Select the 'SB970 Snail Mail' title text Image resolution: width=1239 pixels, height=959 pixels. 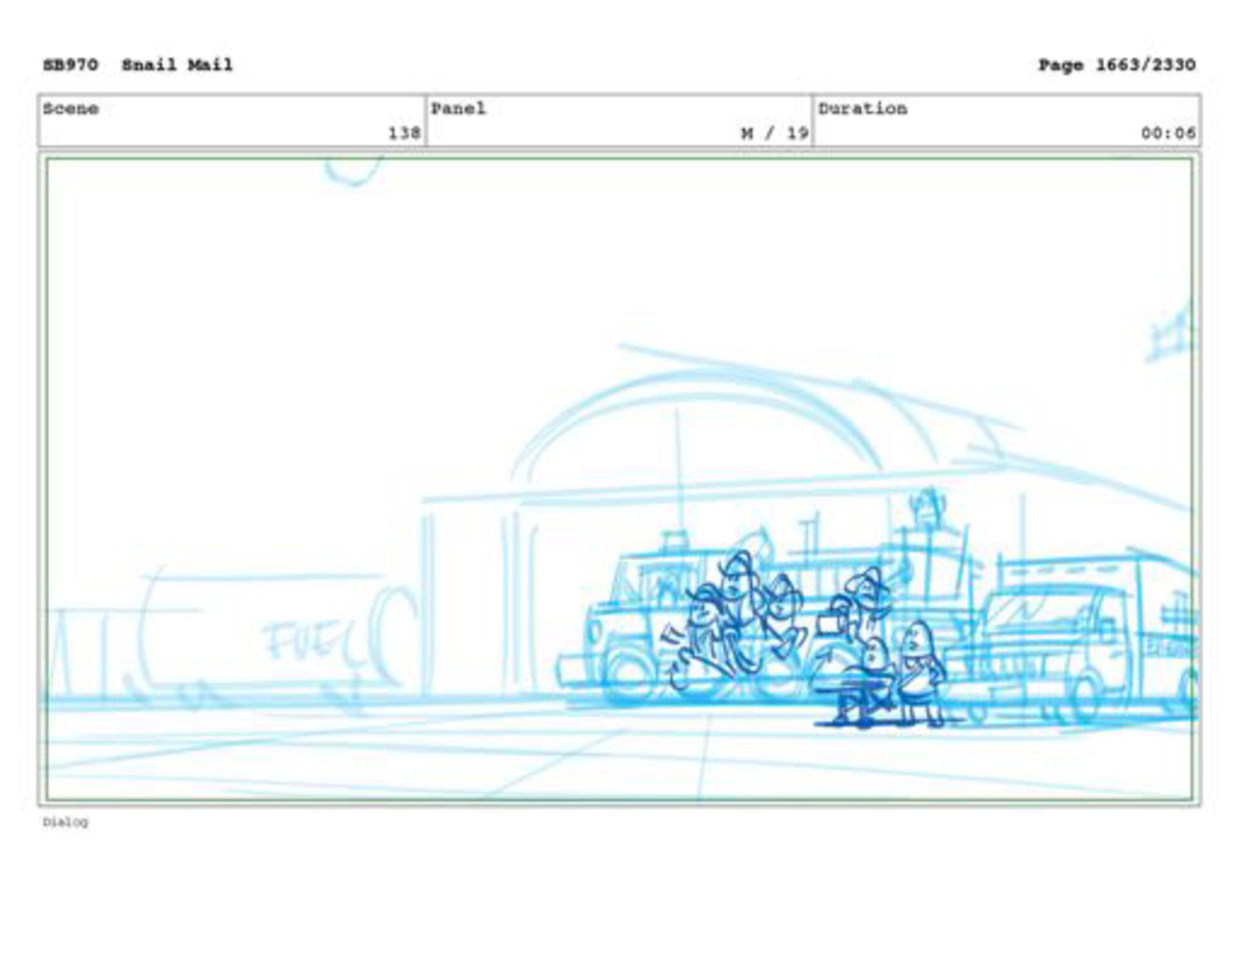click(x=137, y=65)
